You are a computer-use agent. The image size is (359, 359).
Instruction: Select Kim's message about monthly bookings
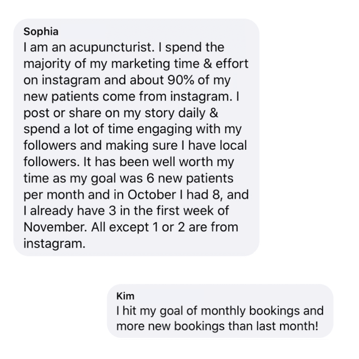point(220,311)
